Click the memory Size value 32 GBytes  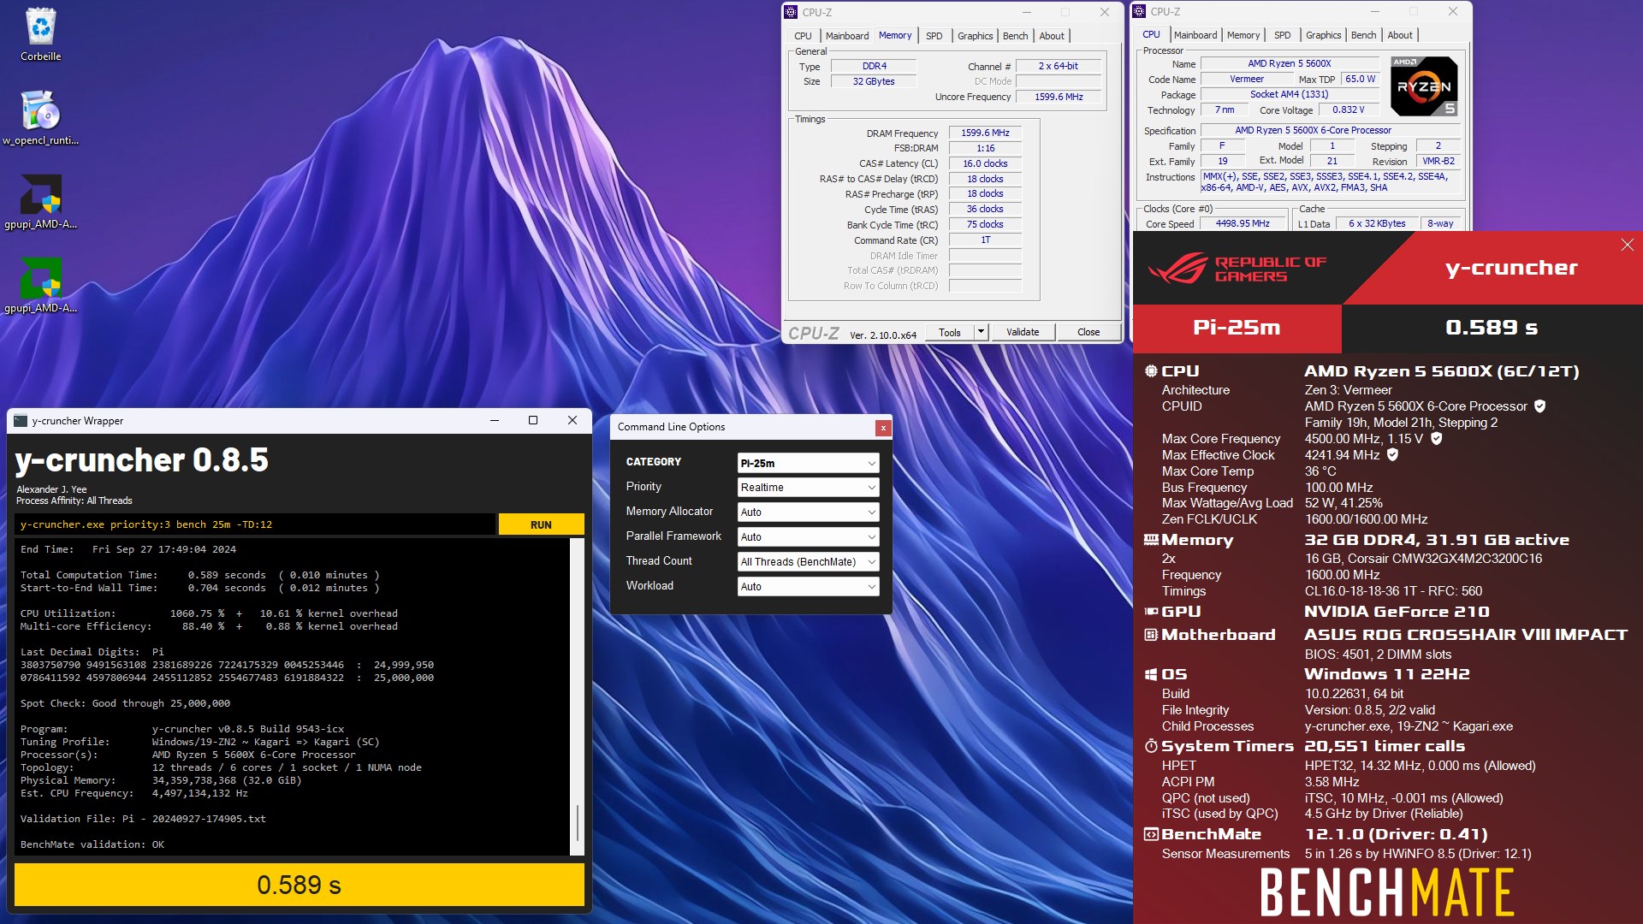(874, 81)
